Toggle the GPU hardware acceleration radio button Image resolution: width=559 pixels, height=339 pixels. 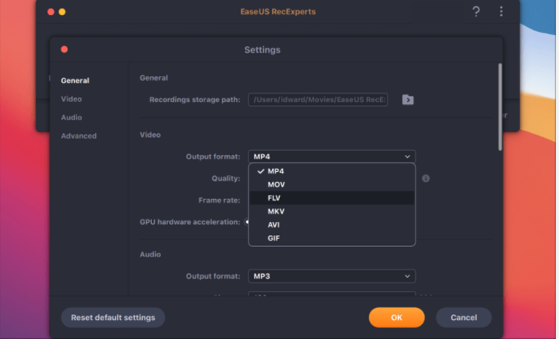tap(247, 222)
